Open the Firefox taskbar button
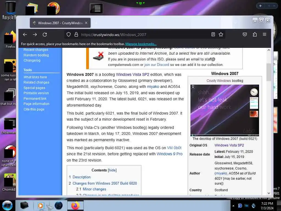This screenshot has height=211, width=281. click(x=75, y=206)
